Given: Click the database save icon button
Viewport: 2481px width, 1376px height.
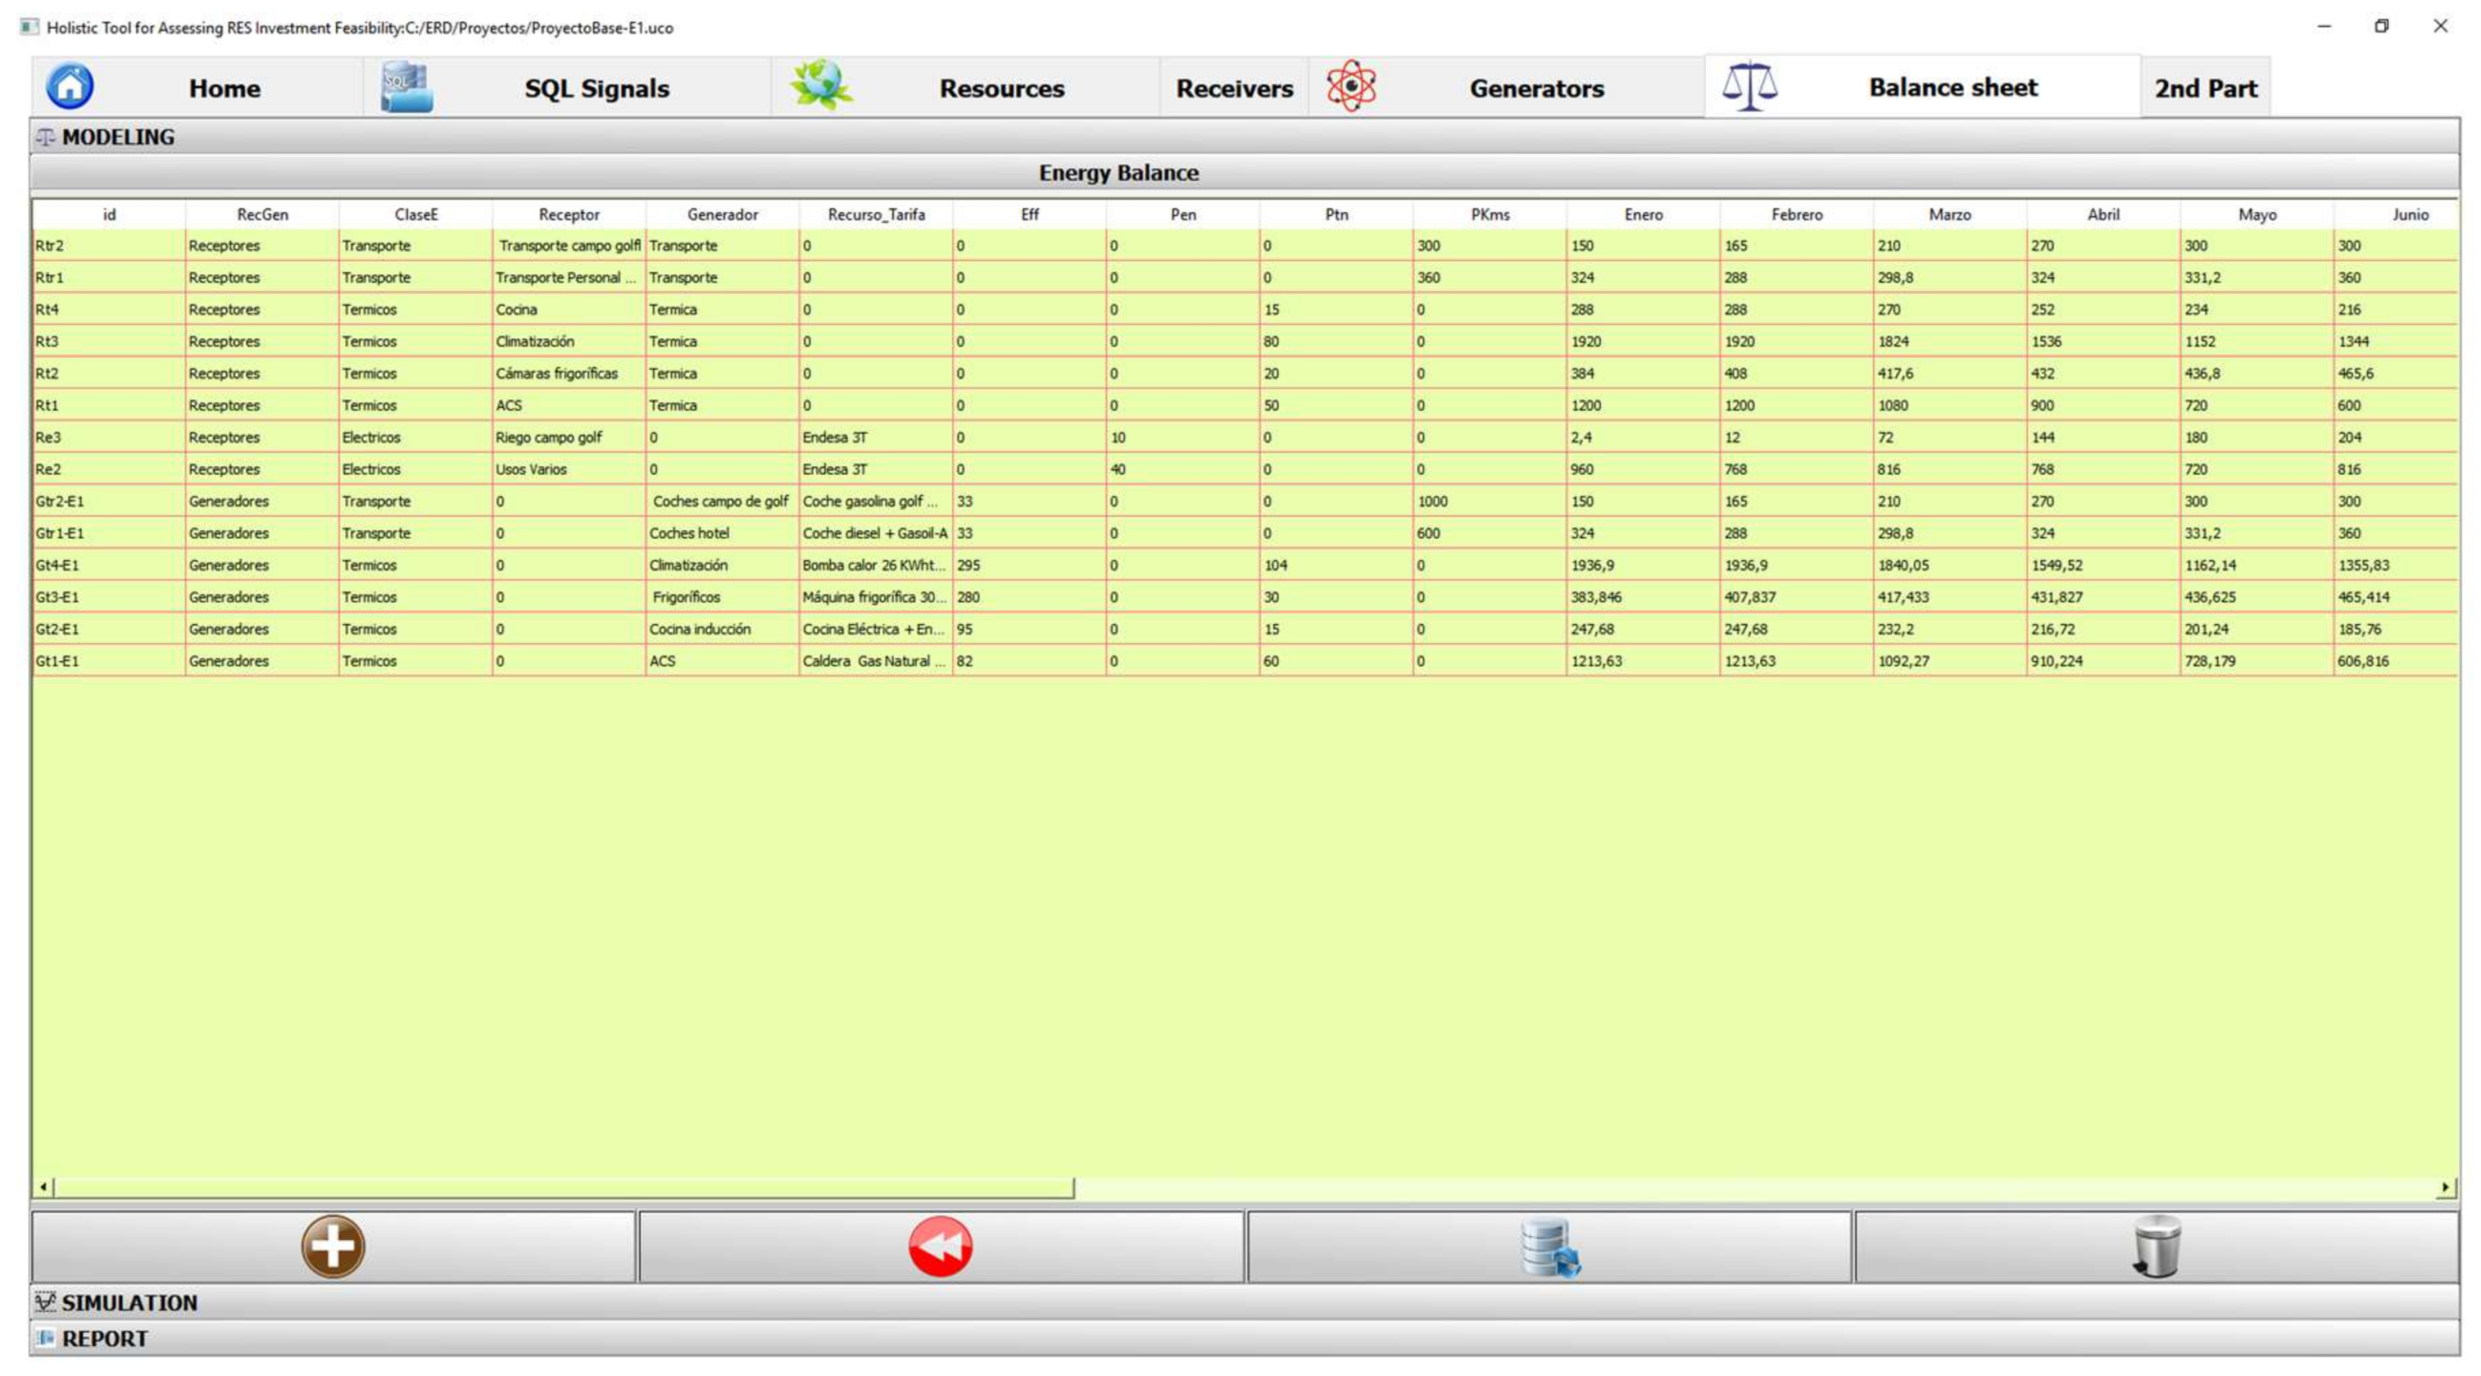Looking at the screenshot, I should click(x=1549, y=1247).
